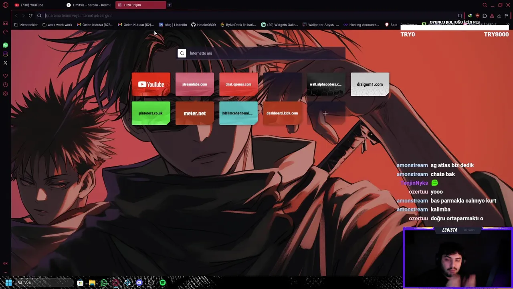
Task: Open bookmarks heart icon in sidebar
Action: [x=5, y=76]
